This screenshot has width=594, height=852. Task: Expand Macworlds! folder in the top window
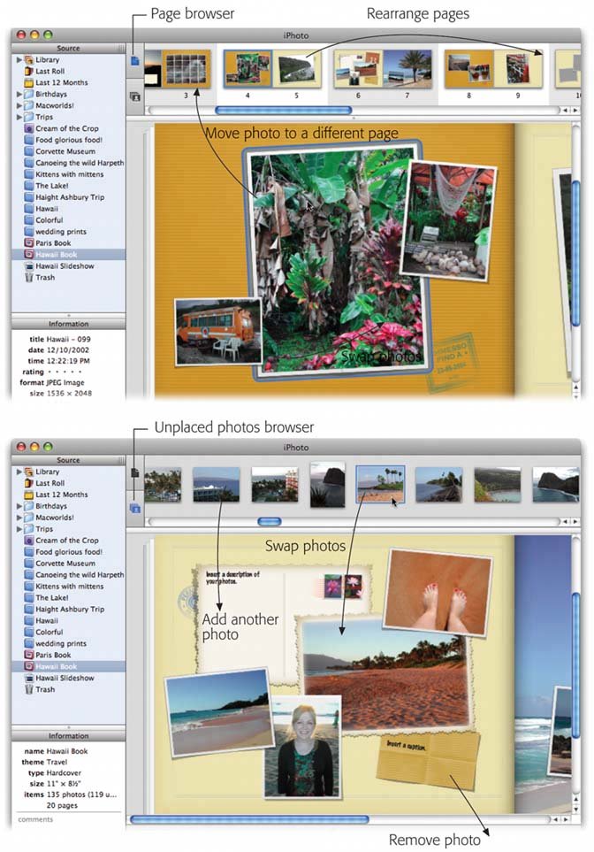(x=19, y=105)
